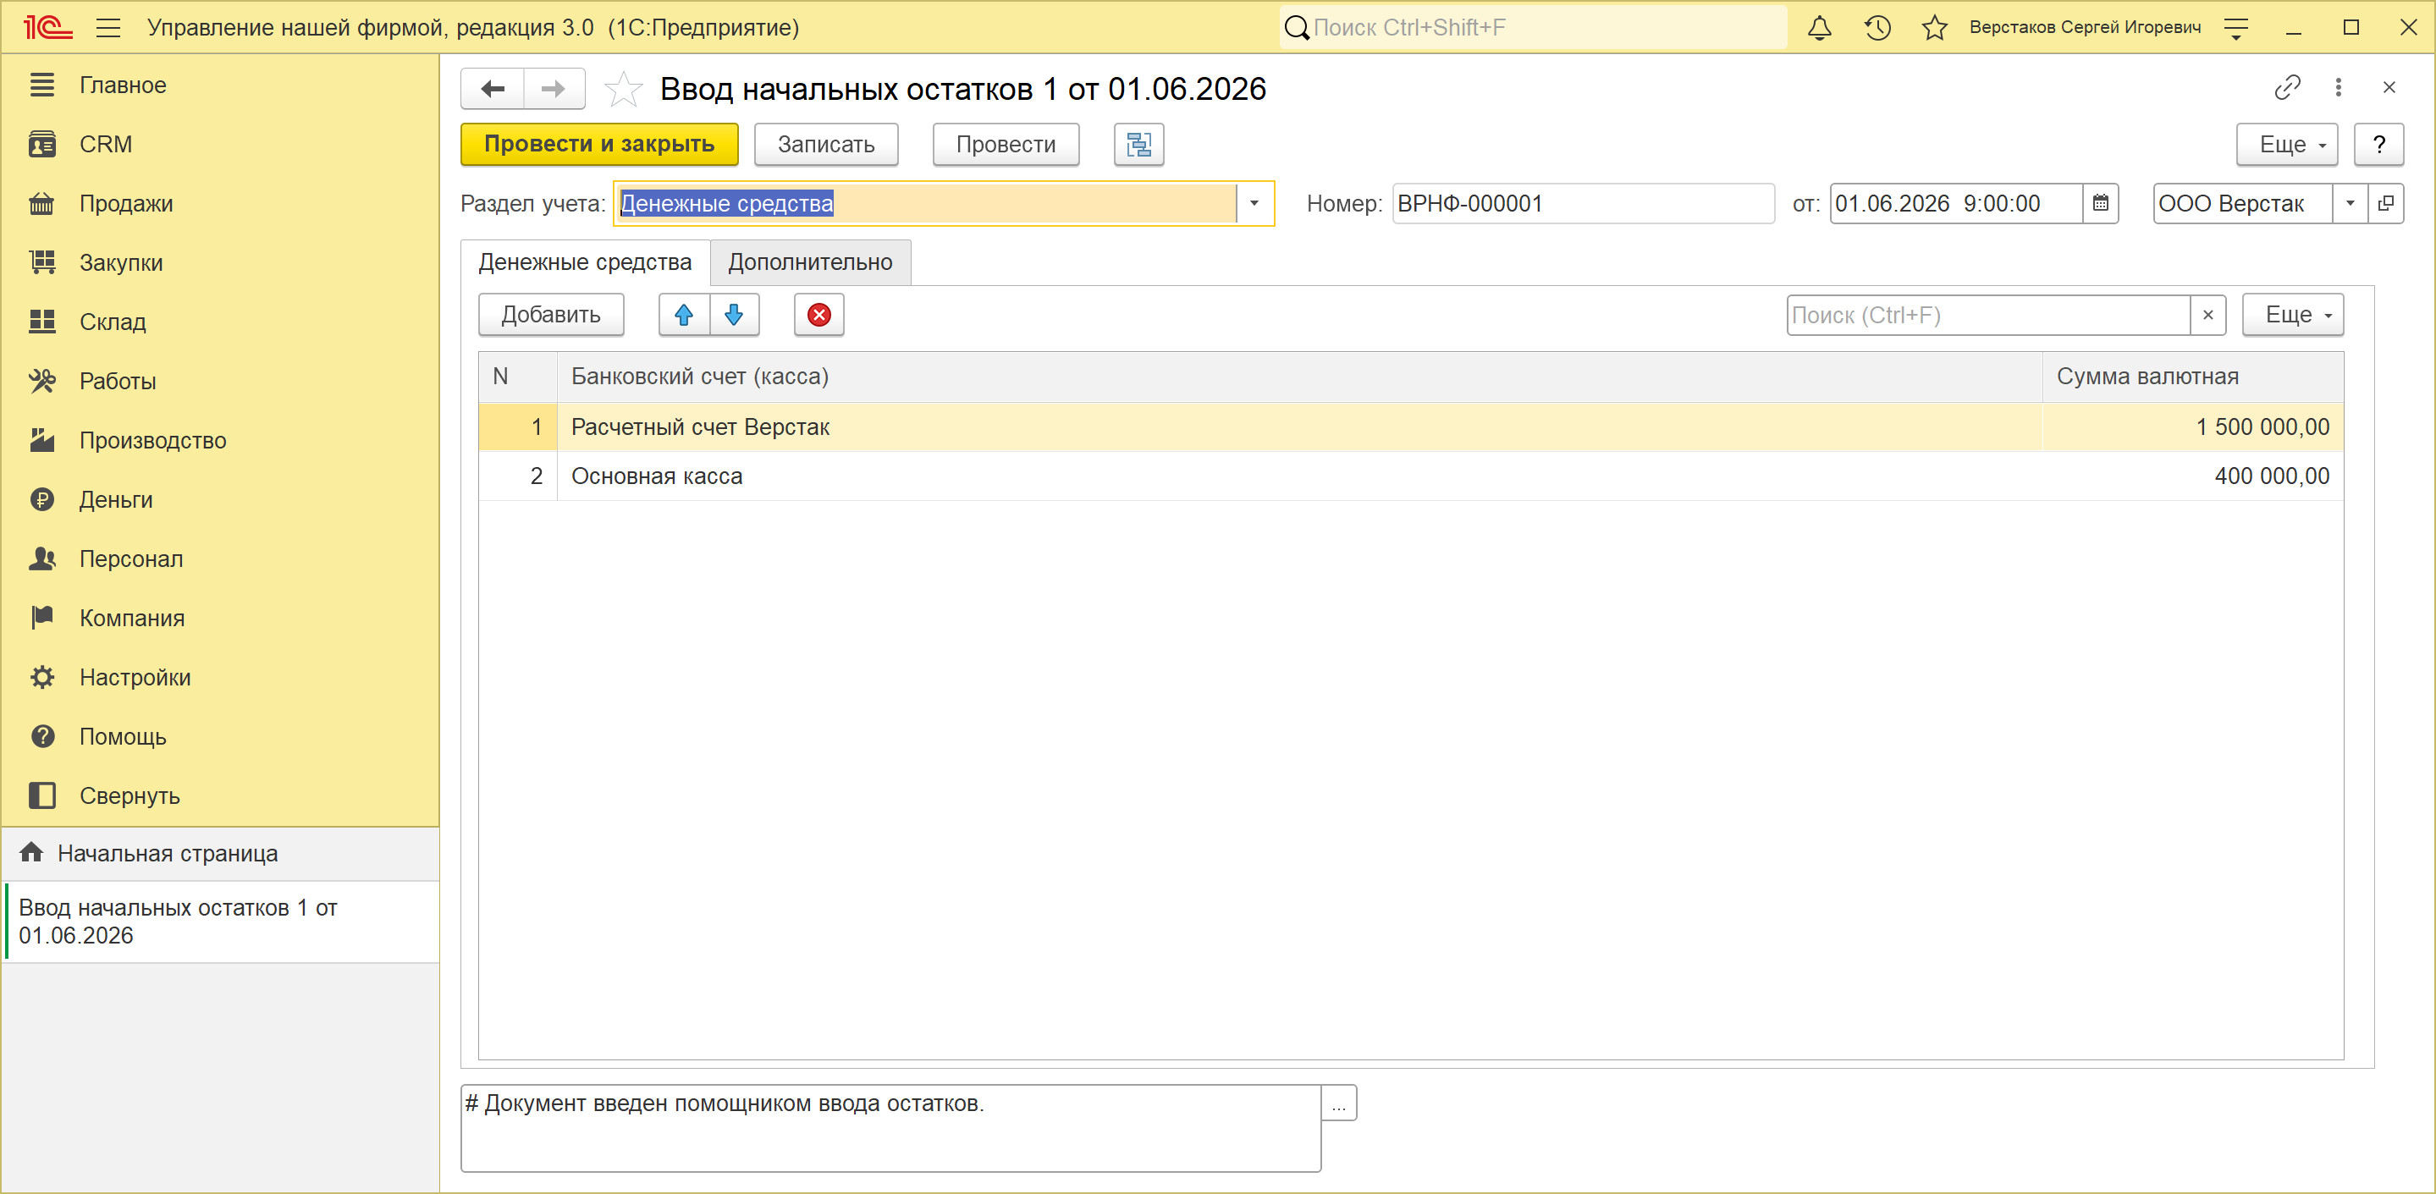Move the row down with blue arrow
This screenshot has width=2436, height=1194.
(734, 315)
